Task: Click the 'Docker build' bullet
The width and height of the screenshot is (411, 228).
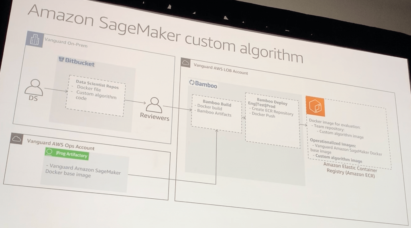Action: click(x=210, y=107)
